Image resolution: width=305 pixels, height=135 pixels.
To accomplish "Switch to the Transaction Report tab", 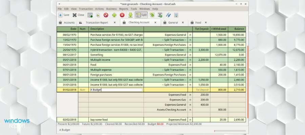I will (x=97, y=23).
